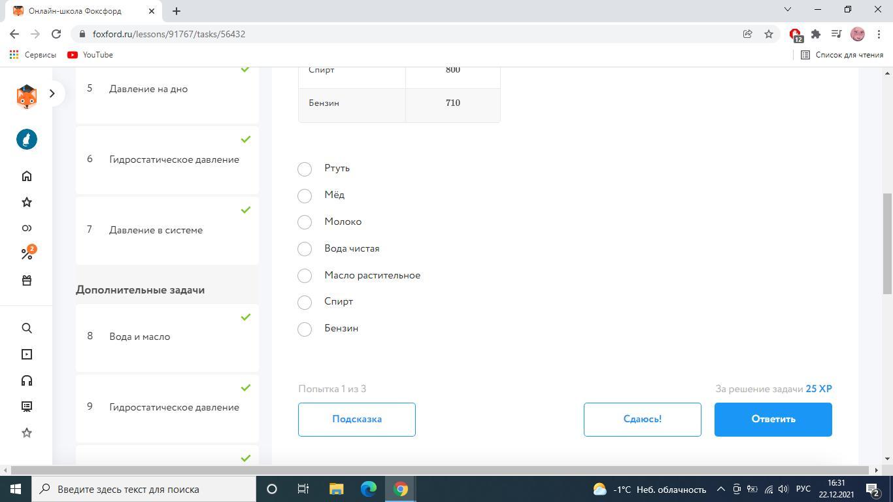Open the home icon in sidebar
Image resolution: width=893 pixels, height=502 pixels.
tap(27, 176)
